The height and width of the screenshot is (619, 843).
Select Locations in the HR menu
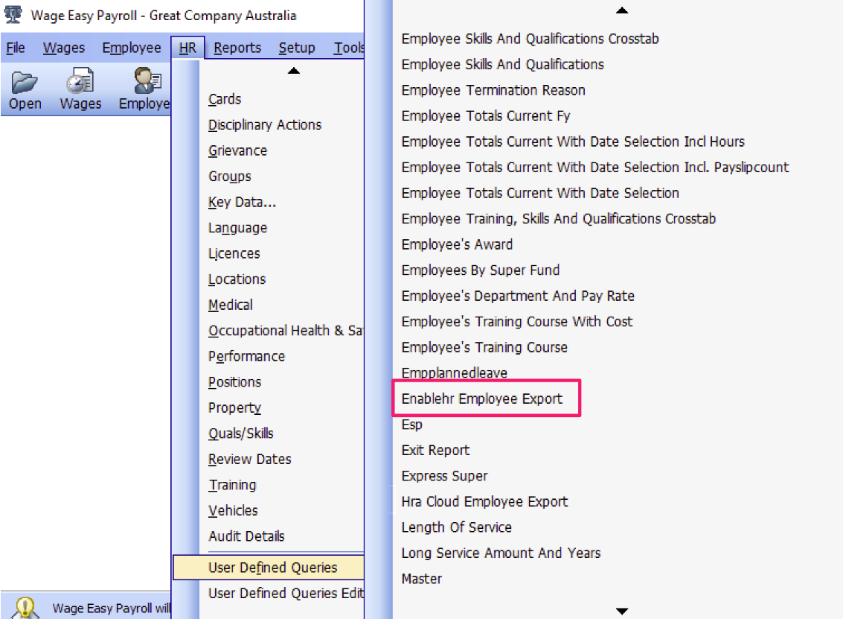(x=237, y=279)
